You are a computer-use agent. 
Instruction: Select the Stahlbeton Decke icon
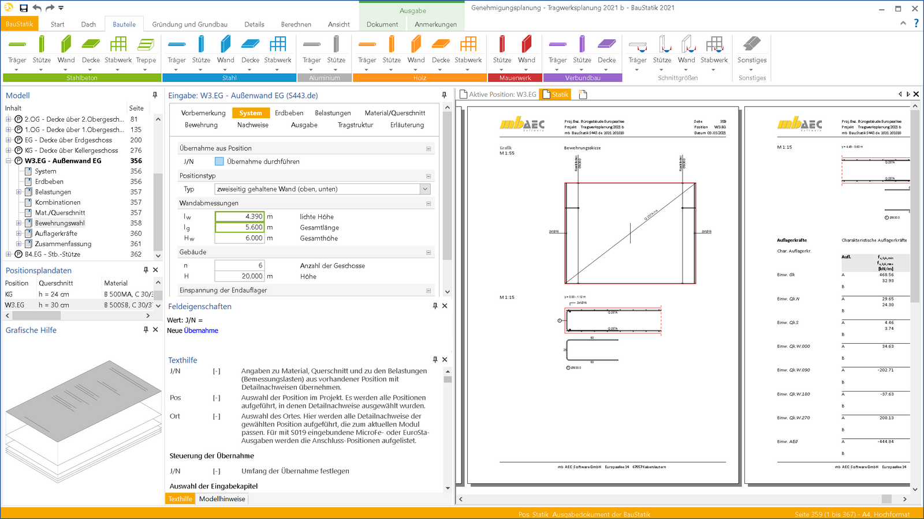(91, 45)
